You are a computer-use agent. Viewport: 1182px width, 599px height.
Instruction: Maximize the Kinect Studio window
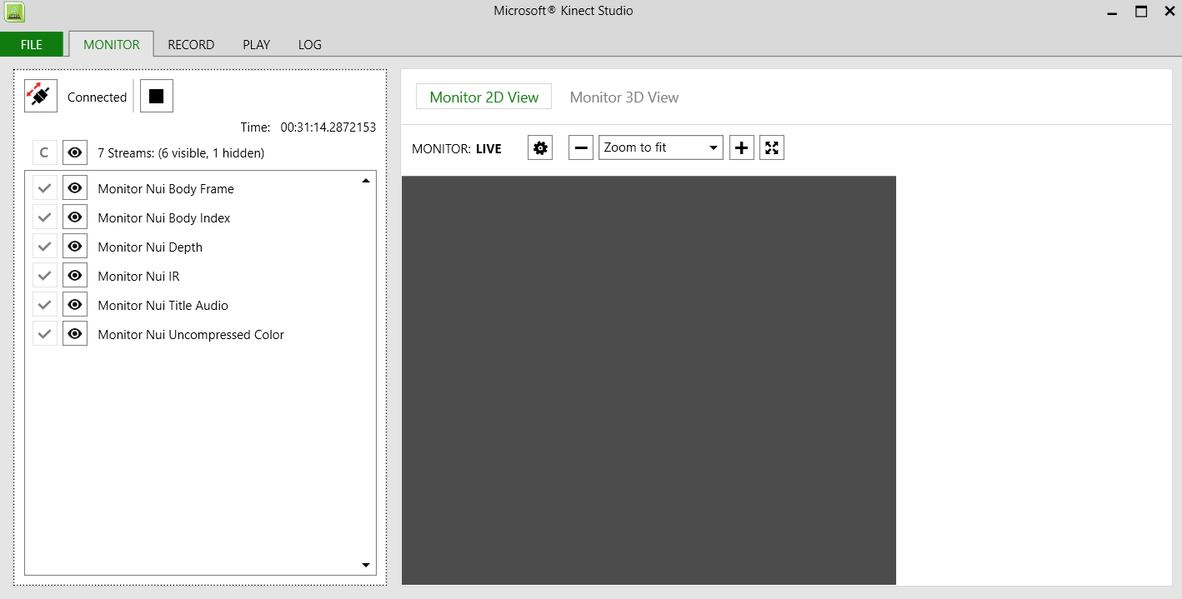pyautogui.click(x=1141, y=12)
